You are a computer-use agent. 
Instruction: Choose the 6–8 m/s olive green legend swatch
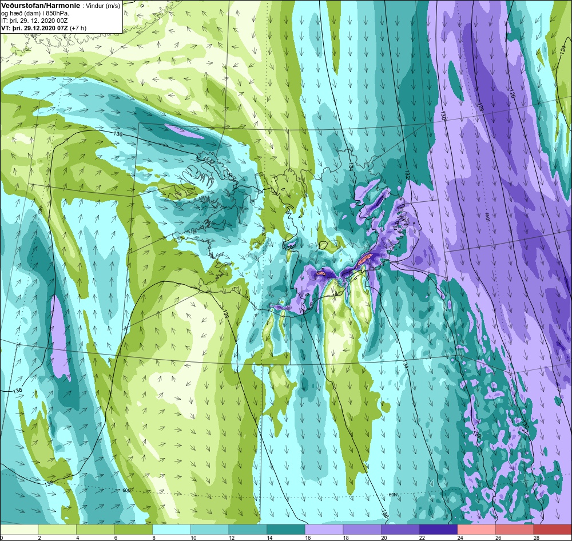tap(133, 530)
